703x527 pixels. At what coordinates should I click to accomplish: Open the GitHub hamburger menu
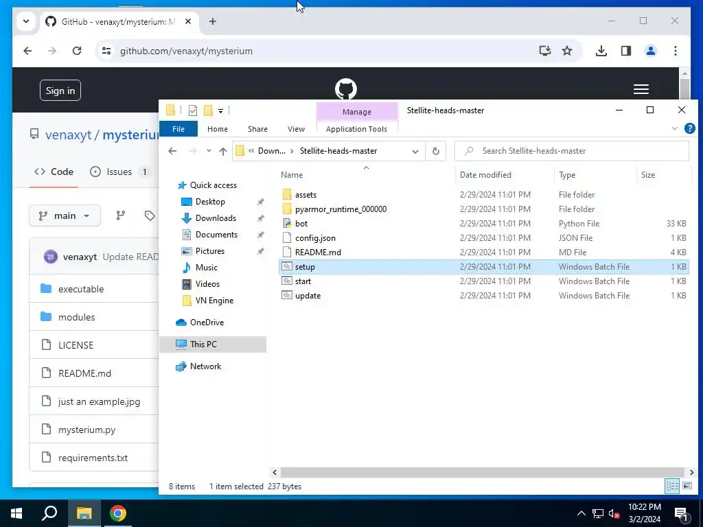641,89
